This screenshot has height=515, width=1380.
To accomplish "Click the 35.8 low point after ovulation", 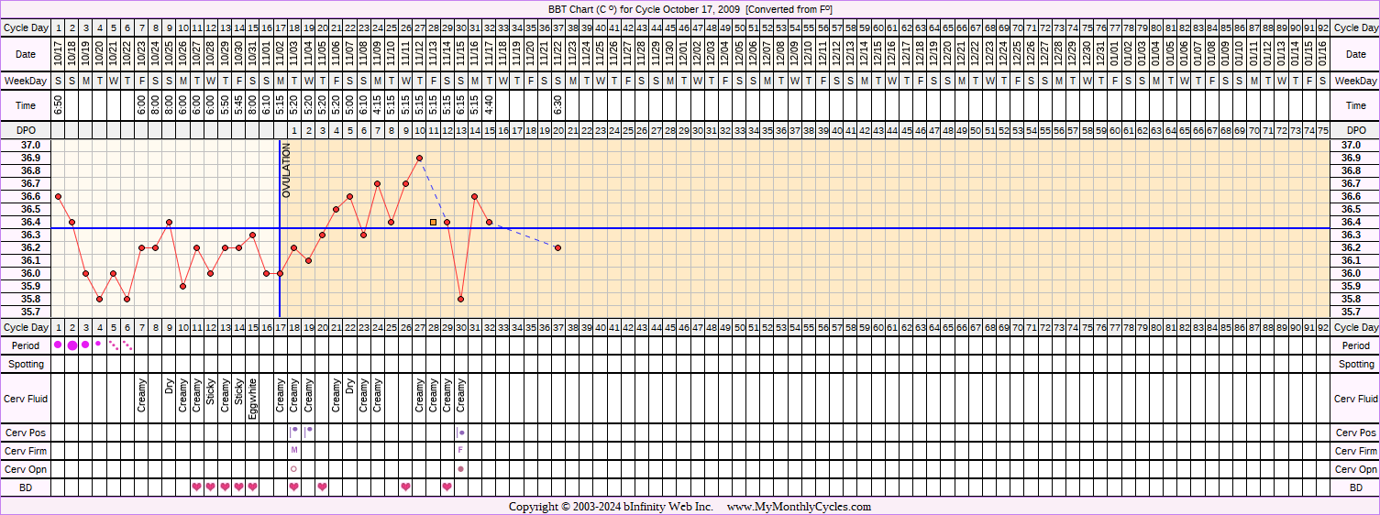I will pyautogui.click(x=460, y=299).
